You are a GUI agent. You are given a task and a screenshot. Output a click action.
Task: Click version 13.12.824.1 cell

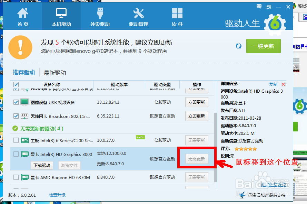click(108, 102)
